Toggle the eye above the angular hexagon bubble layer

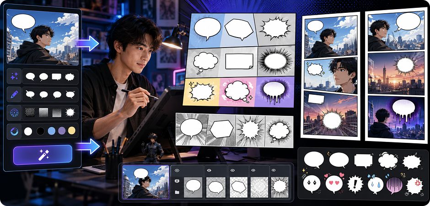[232, 170]
